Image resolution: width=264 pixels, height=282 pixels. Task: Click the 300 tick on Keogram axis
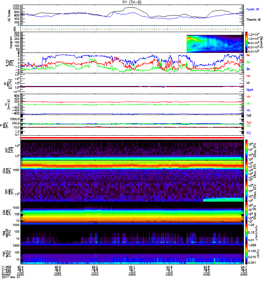tap(17, 33)
